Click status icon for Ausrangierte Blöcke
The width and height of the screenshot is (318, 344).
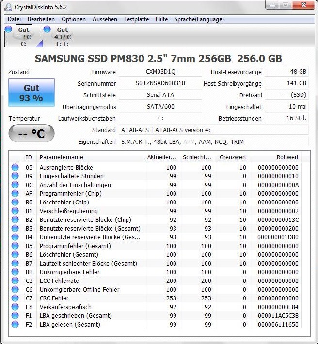coord(15,167)
